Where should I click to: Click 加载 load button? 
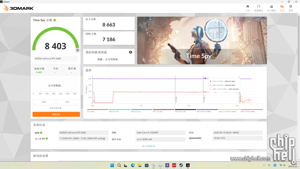click(44, 102)
